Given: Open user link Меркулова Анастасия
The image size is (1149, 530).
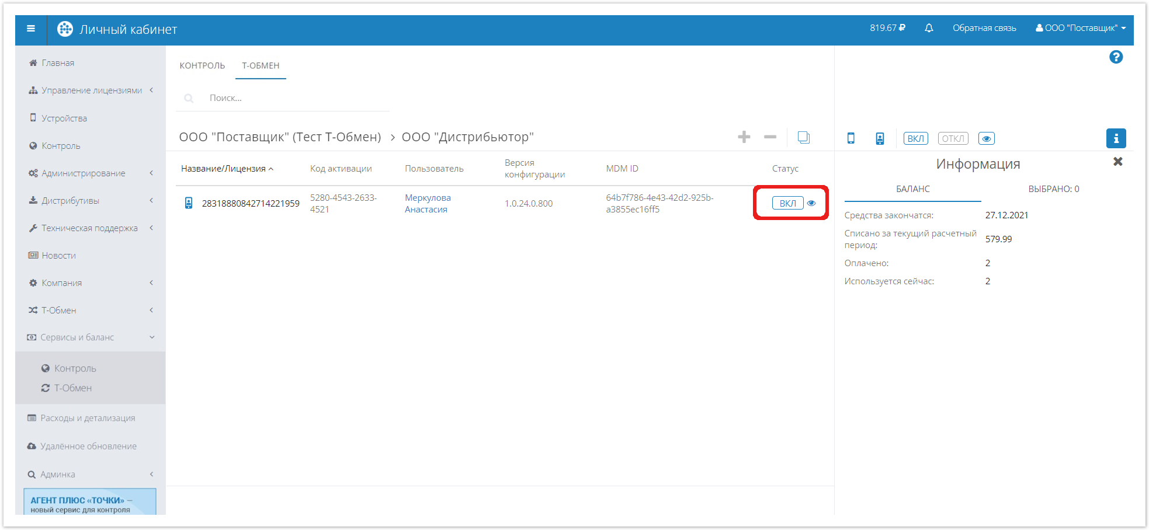Looking at the screenshot, I should pos(428,204).
